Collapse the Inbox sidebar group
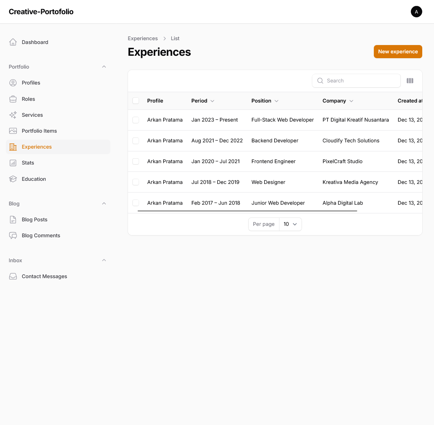Viewport: 434px width, 425px height. 104,260
